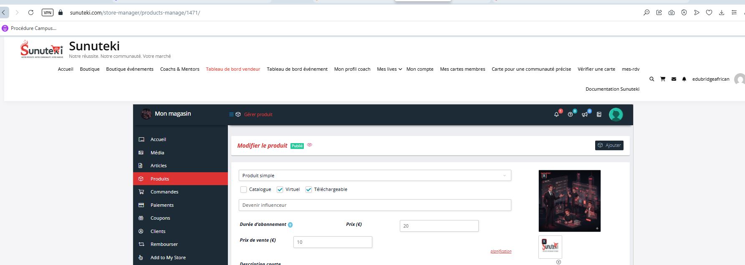Click the Ajouter button

609,145
